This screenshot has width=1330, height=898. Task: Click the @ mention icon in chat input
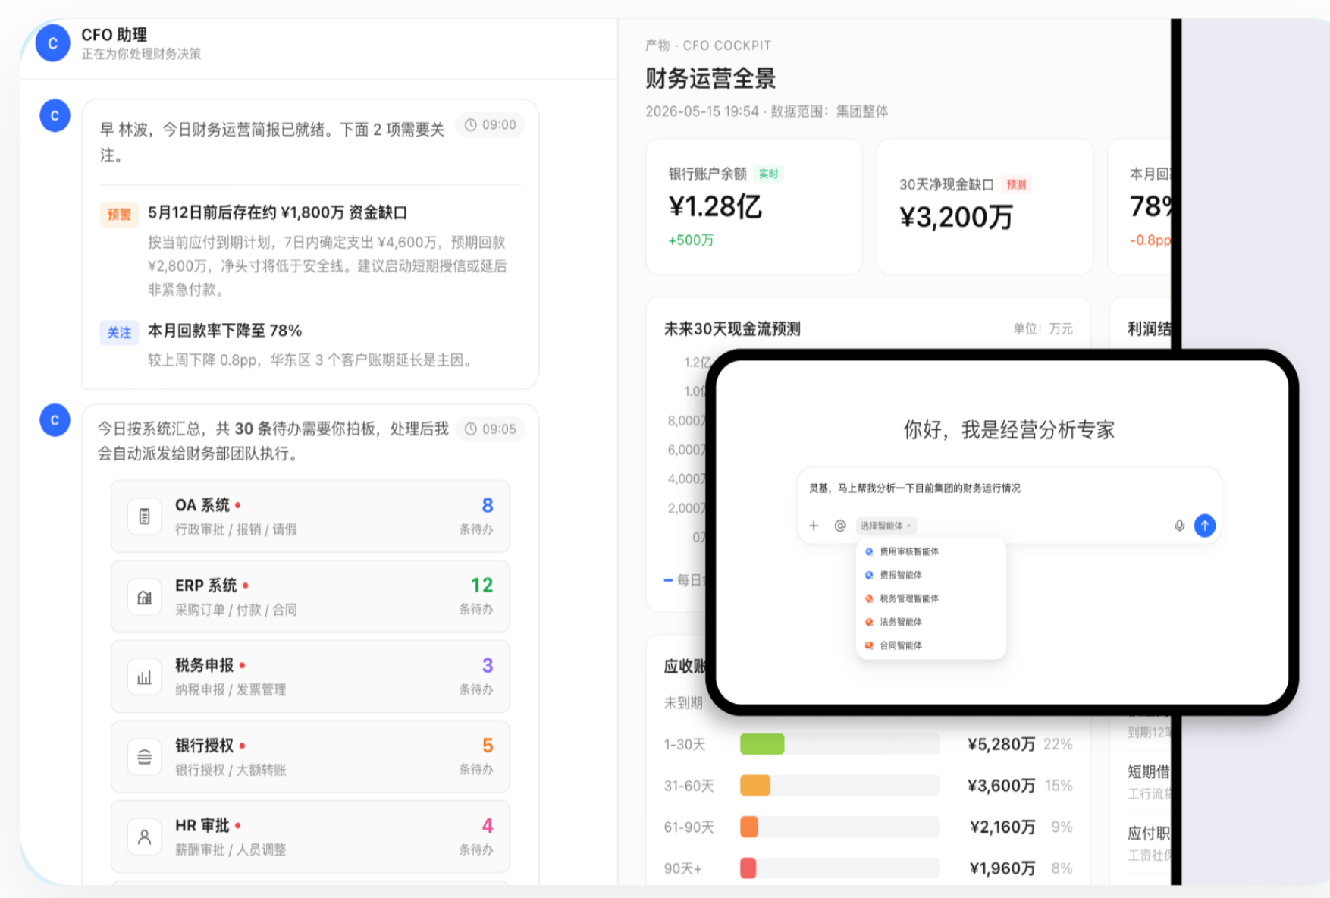coord(840,526)
